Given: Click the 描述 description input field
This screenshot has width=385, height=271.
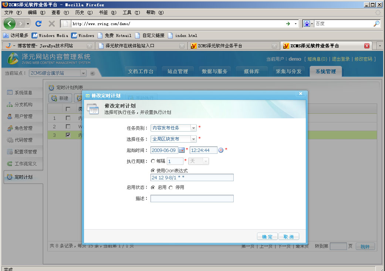Looking at the screenshot, I should click(x=192, y=198).
